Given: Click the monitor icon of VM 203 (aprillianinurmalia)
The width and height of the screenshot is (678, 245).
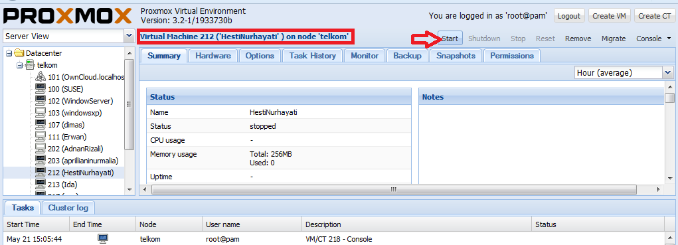Looking at the screenshot, I should (x=41, y=161).
